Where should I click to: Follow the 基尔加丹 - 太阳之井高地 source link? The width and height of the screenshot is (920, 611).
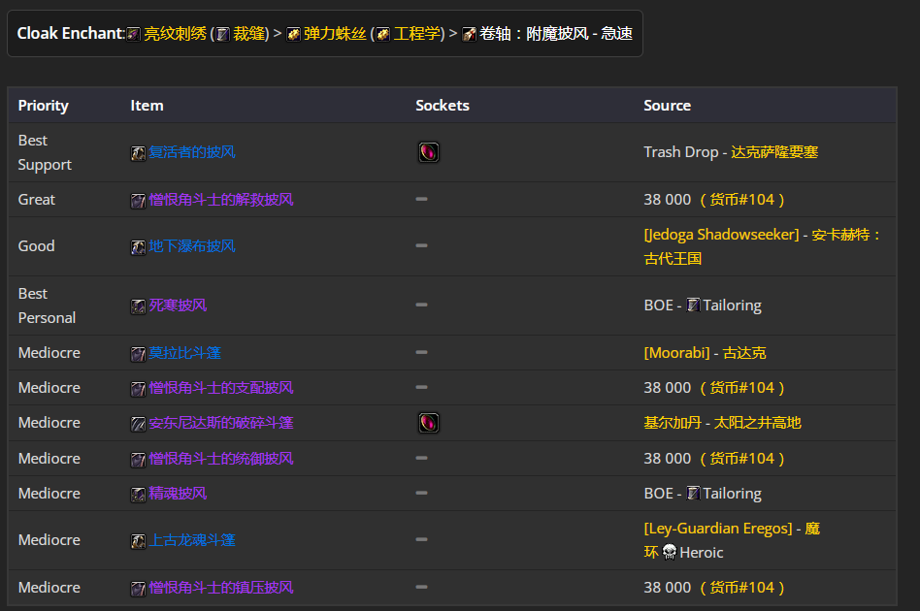pos(722,423)
